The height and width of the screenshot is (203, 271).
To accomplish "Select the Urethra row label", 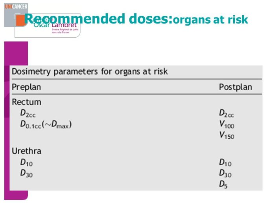I will [26, 151].
